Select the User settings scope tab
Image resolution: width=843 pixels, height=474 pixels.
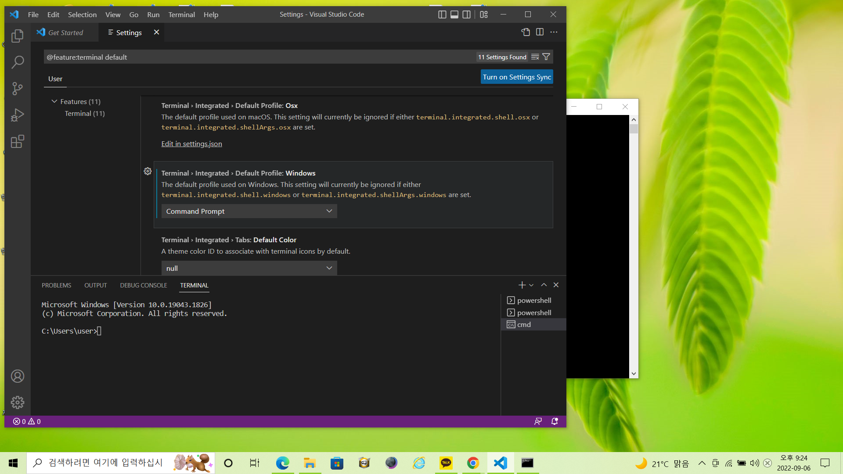click(55, 79)
